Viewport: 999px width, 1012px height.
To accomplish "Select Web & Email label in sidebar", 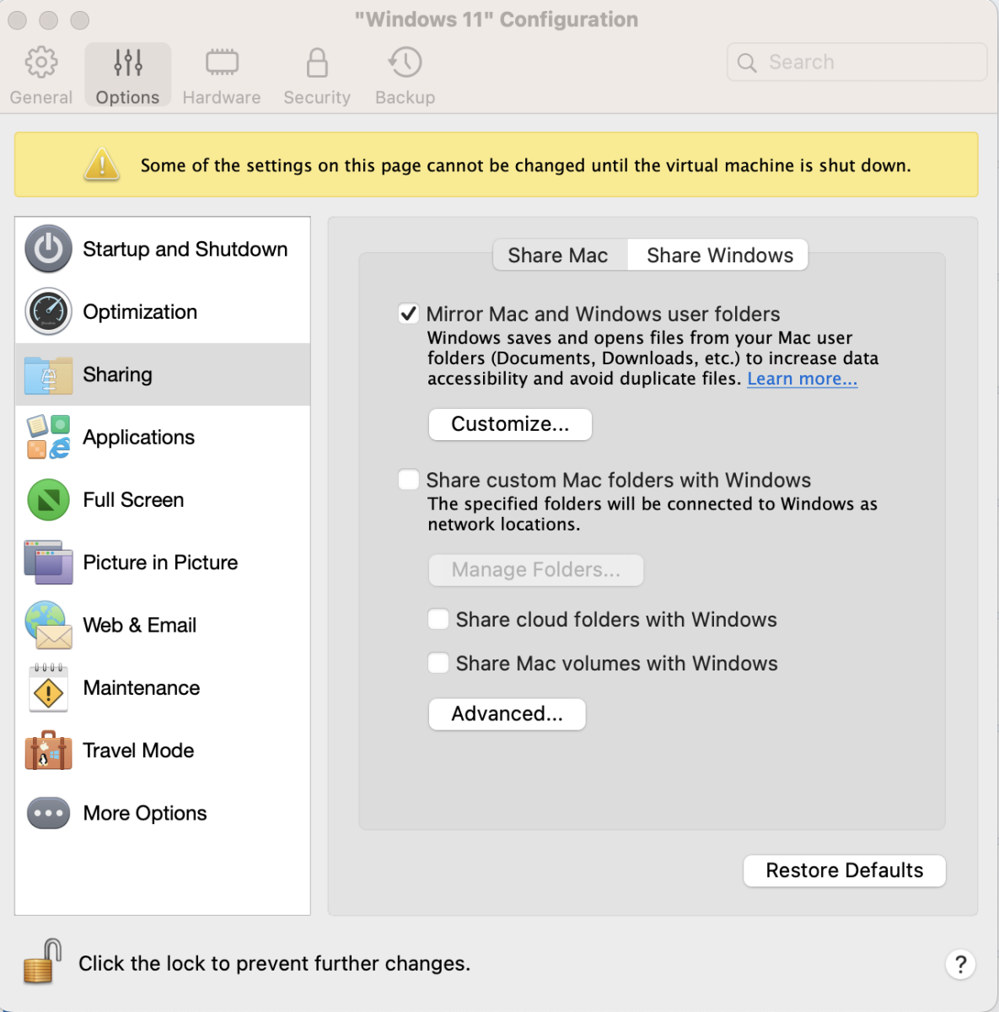I will (140, 625).
